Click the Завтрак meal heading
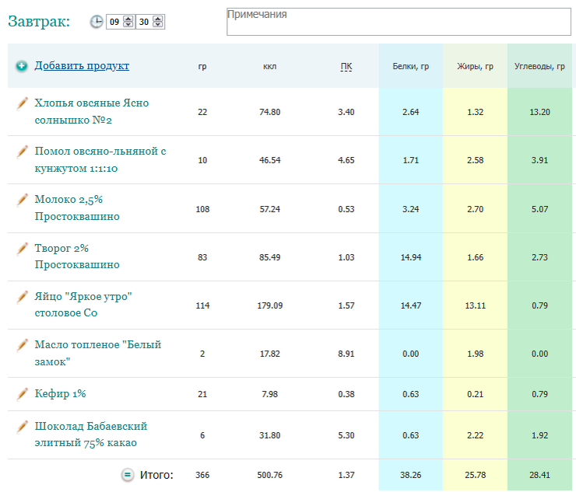The width and height of the screenshot is (576, 492). (x=39, y=21)
